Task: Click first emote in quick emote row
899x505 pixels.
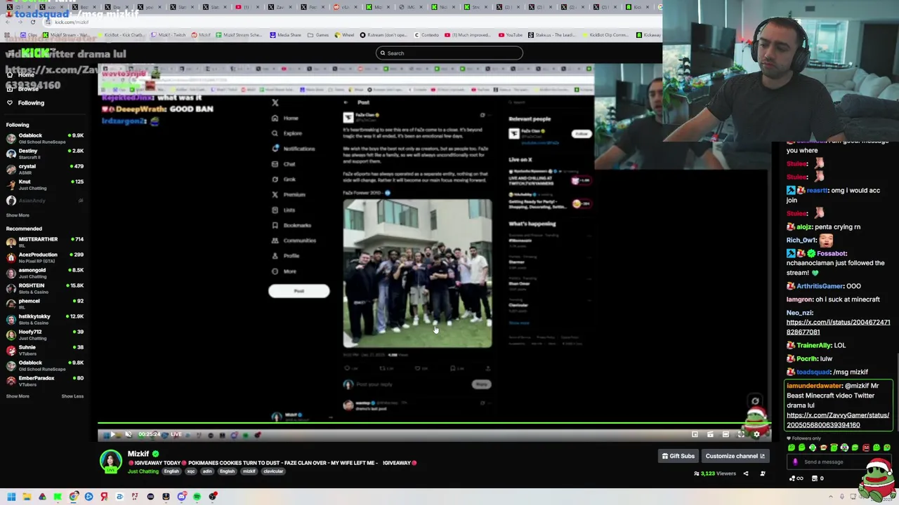Action: (792, 447)
